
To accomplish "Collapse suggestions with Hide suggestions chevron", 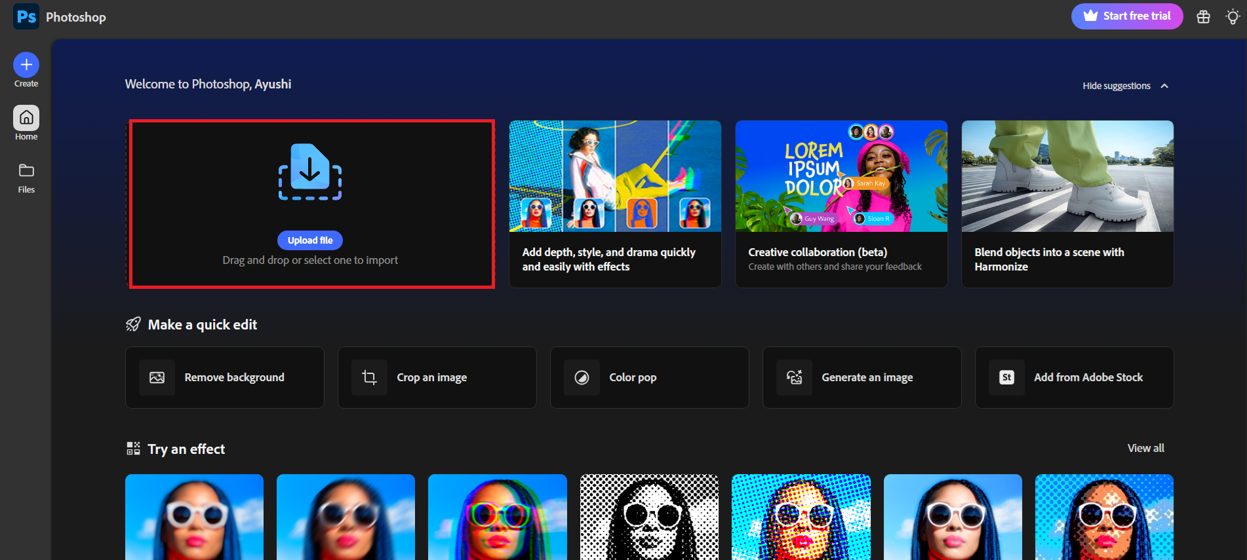I will (x=1164, y=86).
